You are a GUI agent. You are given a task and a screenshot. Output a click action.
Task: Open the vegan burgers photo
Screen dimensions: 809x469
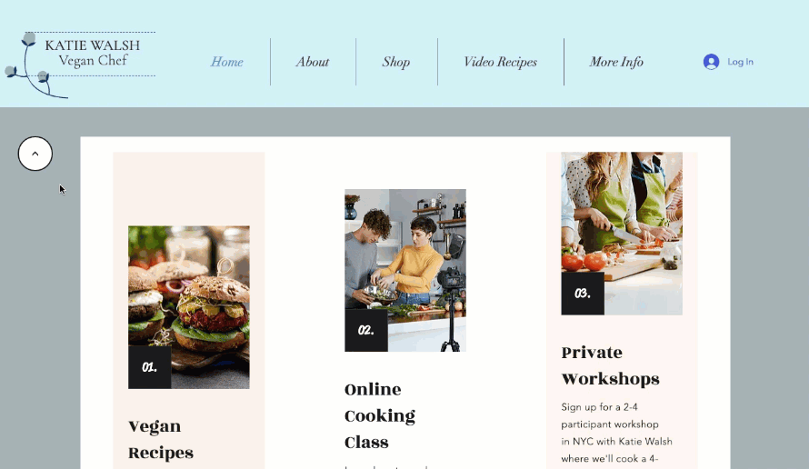pyautogui.click(x=189, y=307)
